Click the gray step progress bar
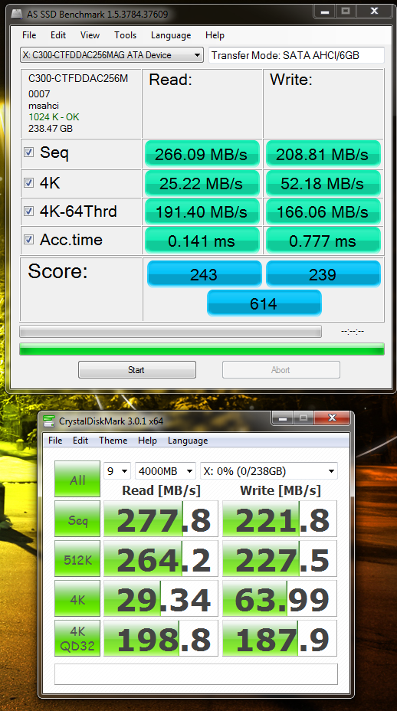This screenshot has width=397, height=711. [x=171, y=332]
